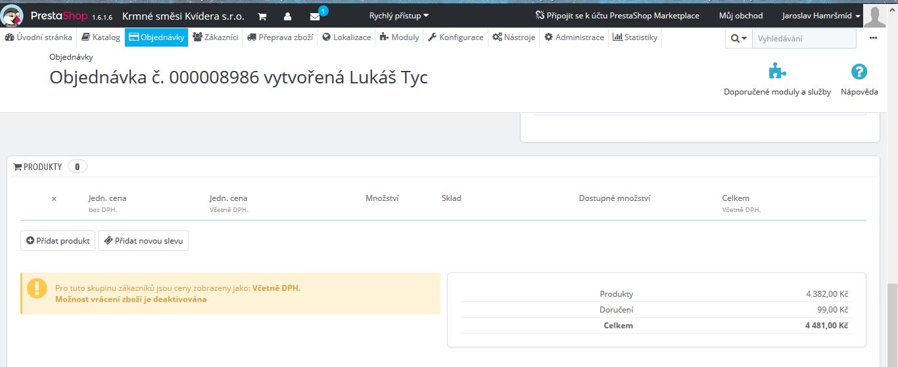Click shop name Krmné směsi Kvídera s.r.o.
This screenshot has height=367, width=898.
coord(183,16)
